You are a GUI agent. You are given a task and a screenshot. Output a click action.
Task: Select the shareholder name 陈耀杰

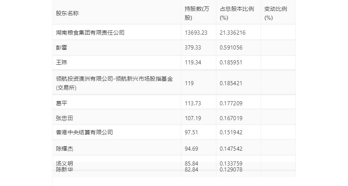point(64,148)
